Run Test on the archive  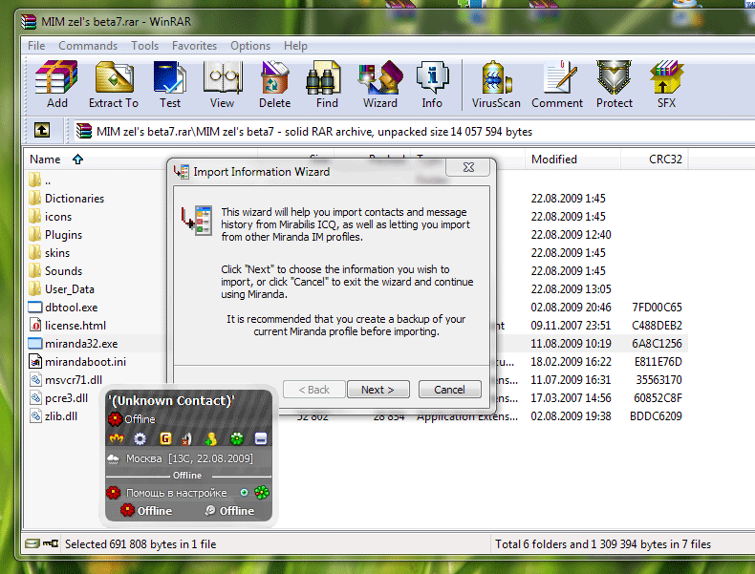[169, 84]
